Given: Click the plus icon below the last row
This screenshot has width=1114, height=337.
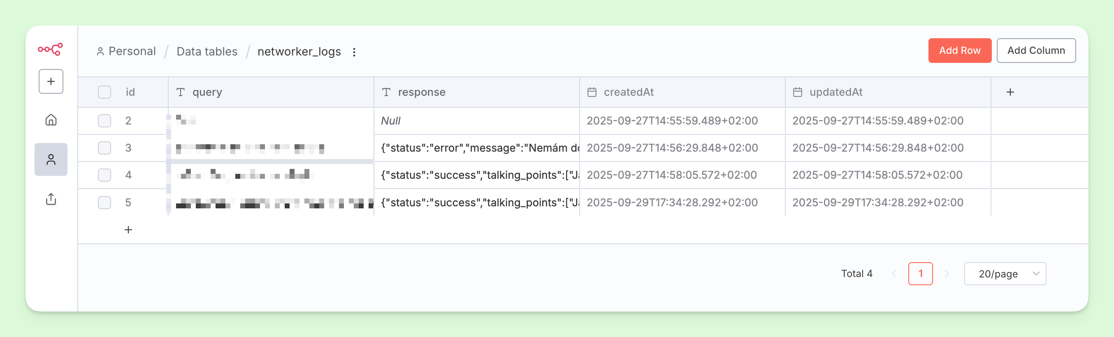Looking at the screenshot, I should [128, 230].
